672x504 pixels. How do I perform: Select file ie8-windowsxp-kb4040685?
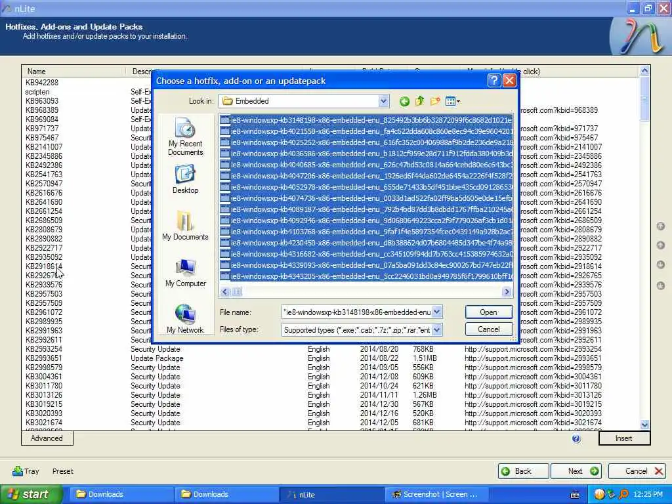click(x=366, y=165)
